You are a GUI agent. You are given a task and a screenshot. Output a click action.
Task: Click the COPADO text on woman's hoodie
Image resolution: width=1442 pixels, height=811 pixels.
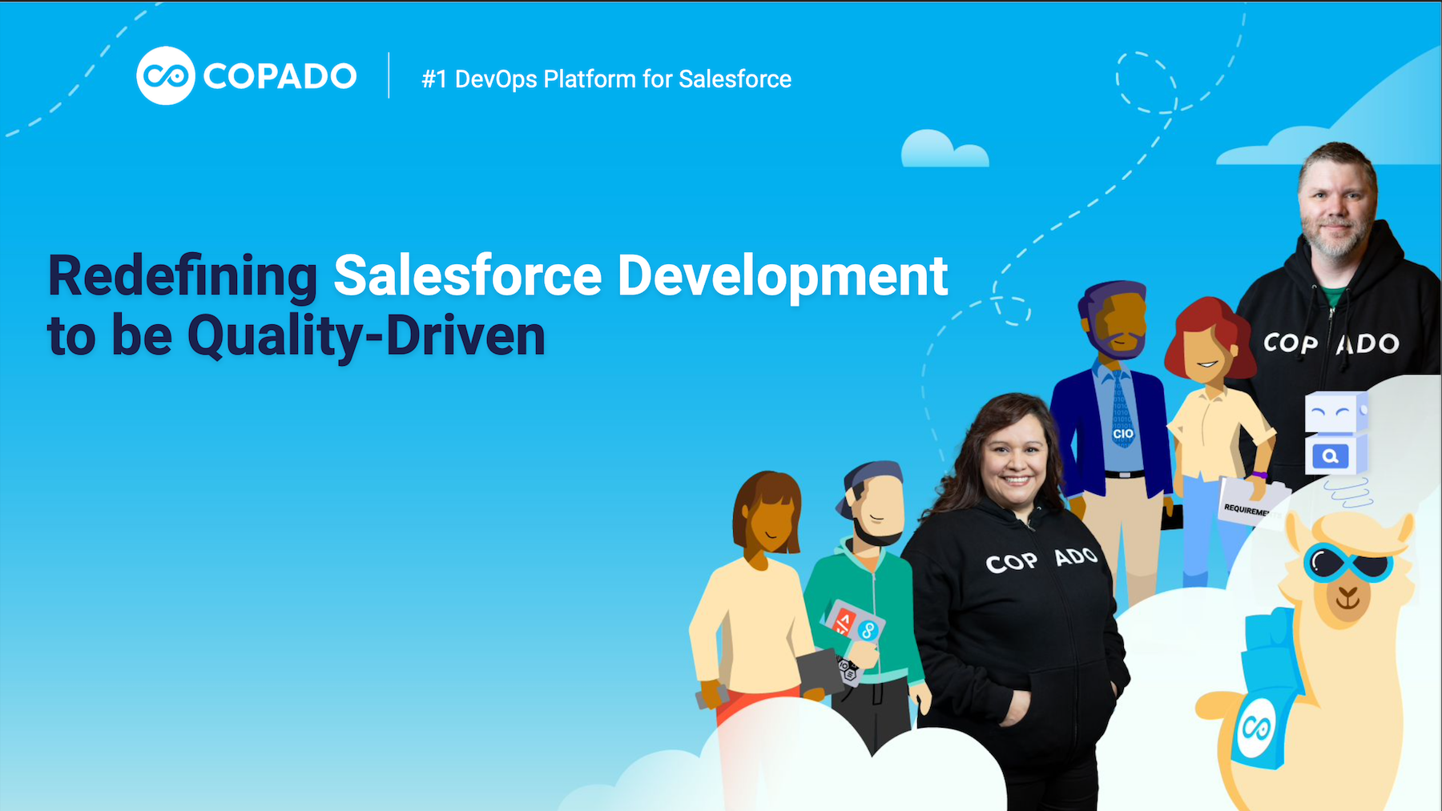click(1041, 560)
